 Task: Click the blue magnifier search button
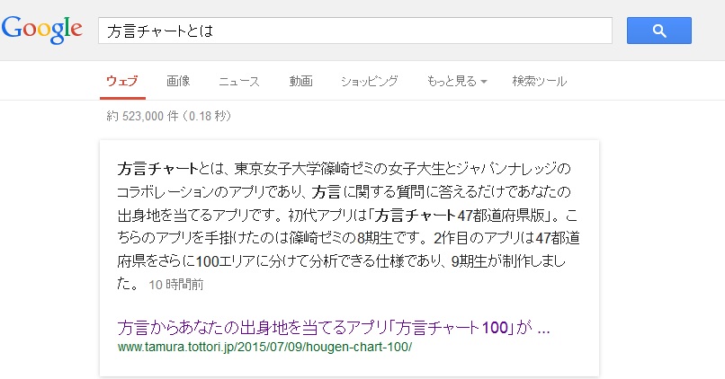pos(658,31)
